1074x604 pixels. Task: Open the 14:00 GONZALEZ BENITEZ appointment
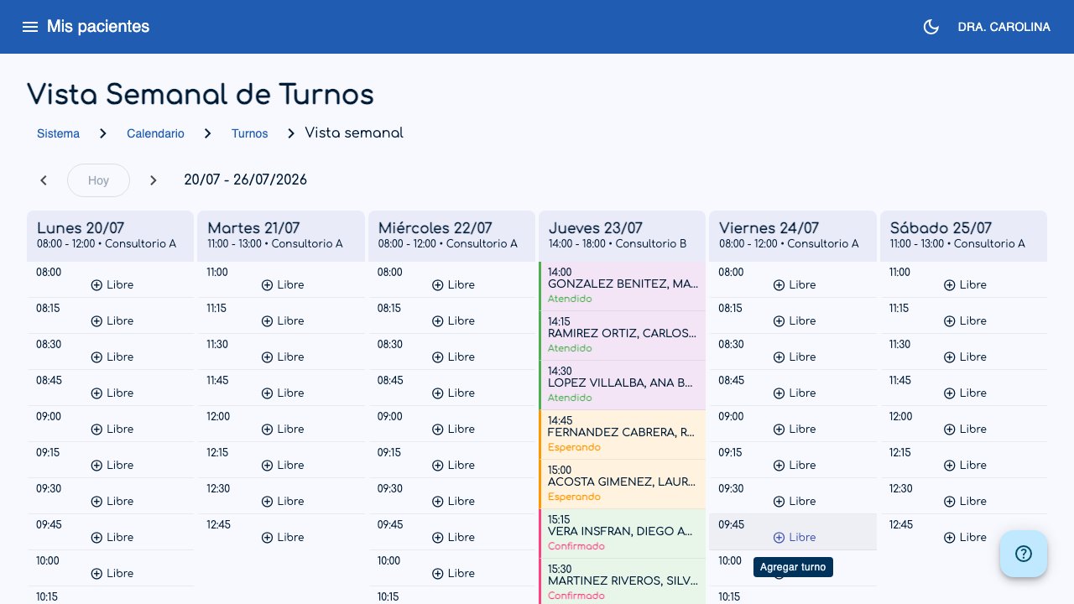click(x=623, y=286)
